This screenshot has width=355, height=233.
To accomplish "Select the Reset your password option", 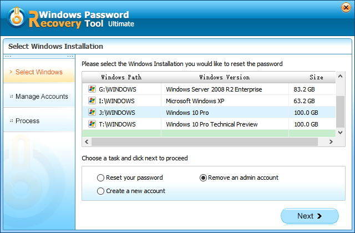I will tap(130, 178).
